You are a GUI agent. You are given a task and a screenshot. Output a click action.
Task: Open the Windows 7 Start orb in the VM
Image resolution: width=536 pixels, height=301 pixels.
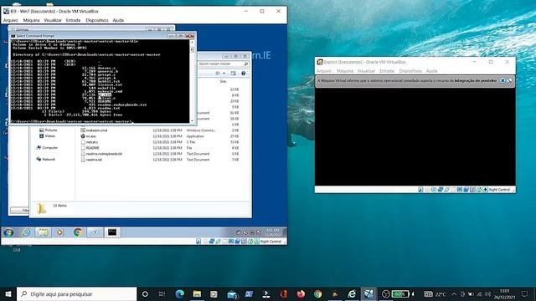tap(8, 232)
